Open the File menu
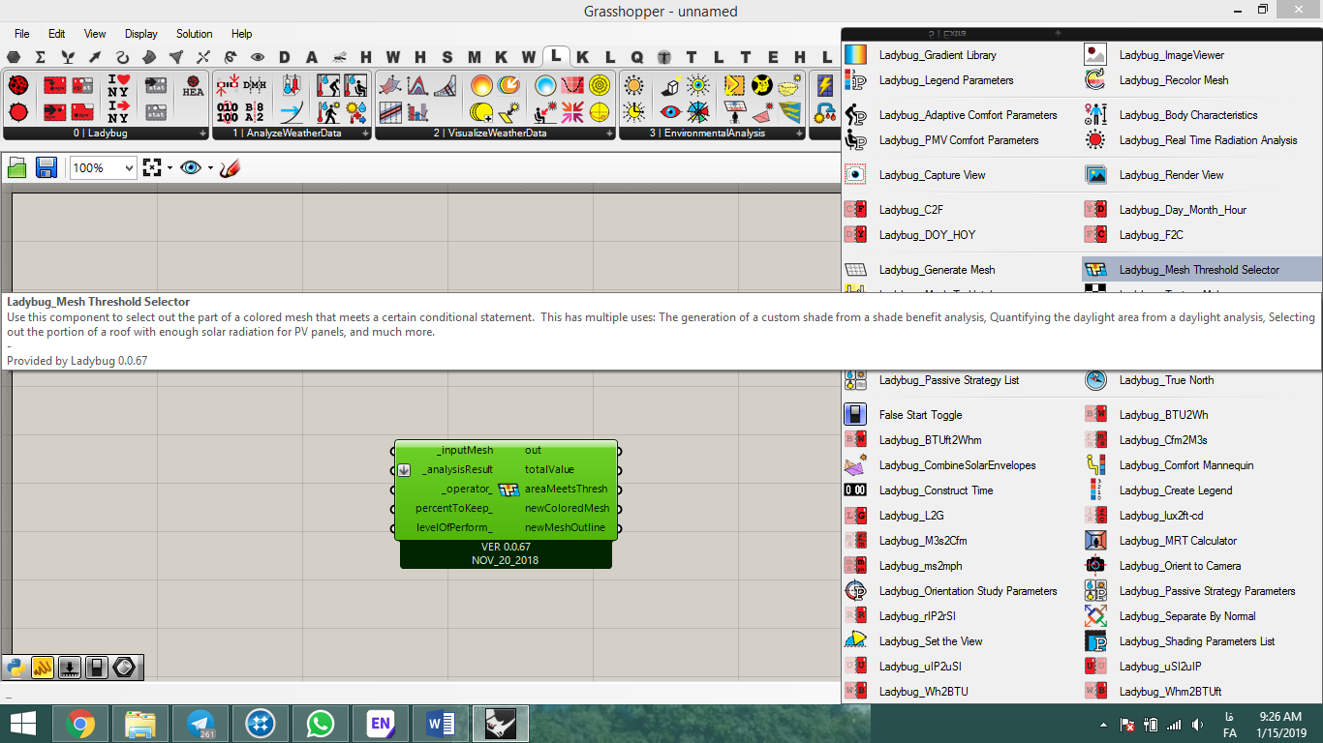Viewport: 1323px width, 743px height. click(22, 34)
